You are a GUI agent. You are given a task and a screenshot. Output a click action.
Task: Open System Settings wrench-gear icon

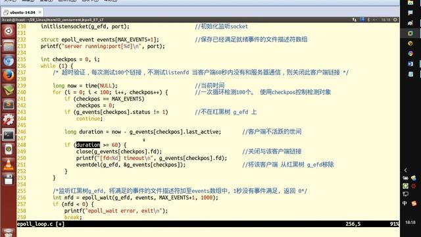coord(9,120)
